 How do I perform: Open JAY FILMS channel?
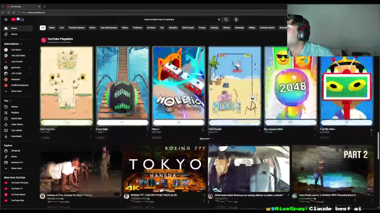tap(17, 73)
